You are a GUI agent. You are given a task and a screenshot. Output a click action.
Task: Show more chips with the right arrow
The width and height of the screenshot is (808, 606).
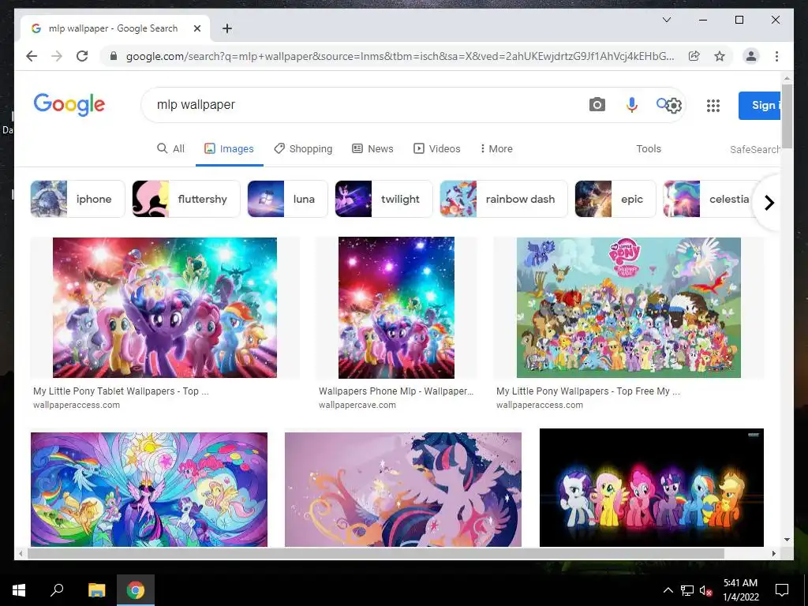(x=769, y=203)
